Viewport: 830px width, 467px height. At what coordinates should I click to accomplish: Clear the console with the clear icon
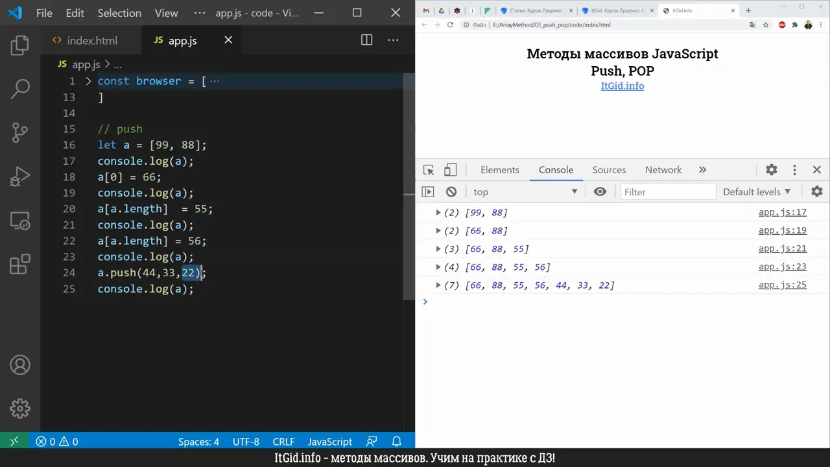click(x=451, y=191)
